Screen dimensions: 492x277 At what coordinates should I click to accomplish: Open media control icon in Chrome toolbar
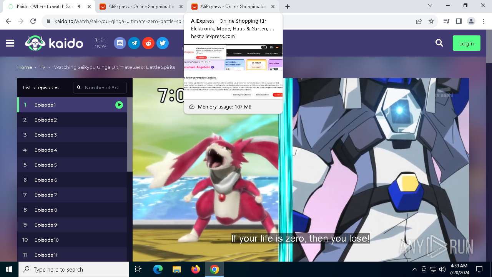(x=446, y=21)
